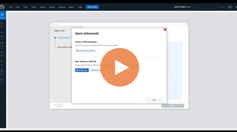The height and width of the screenshot is (132, 237).
Task: Open the Home section in sidebar
Action: click(x=2, y=15)
